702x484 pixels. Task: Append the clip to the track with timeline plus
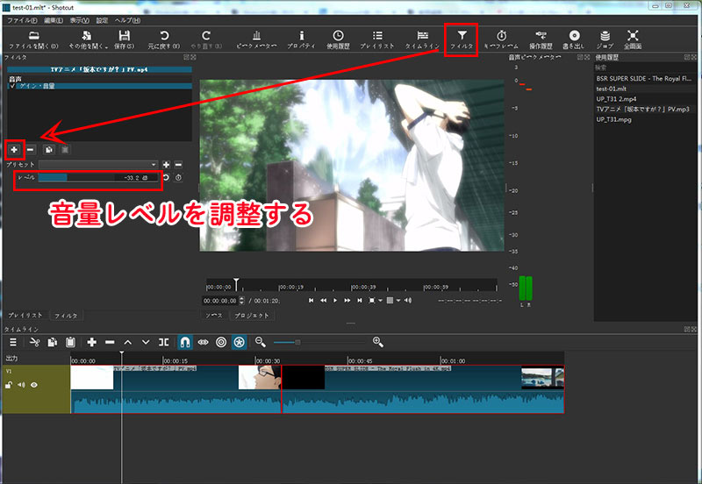coord(92,342)
